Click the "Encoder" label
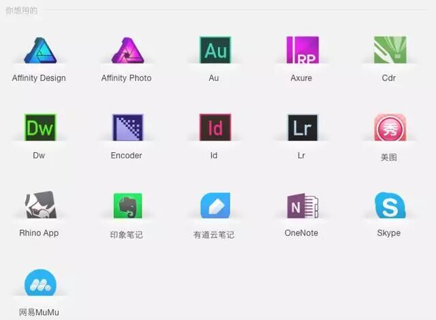 pyautogui.click(x=127, y=156)
